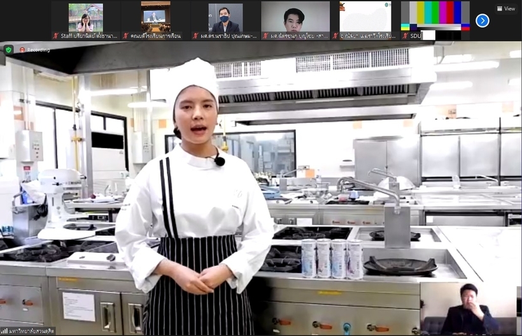Click muted mic icon on Staff participant

(x=55, y=36)
